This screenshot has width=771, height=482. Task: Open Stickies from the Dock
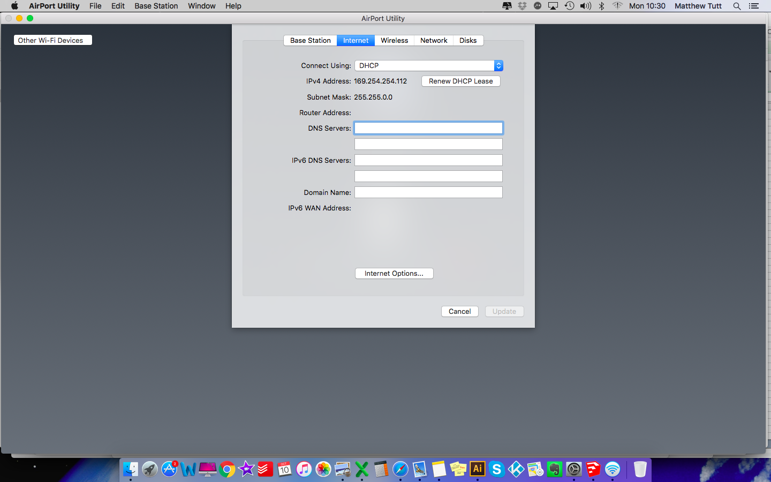(x=458, y=470)
